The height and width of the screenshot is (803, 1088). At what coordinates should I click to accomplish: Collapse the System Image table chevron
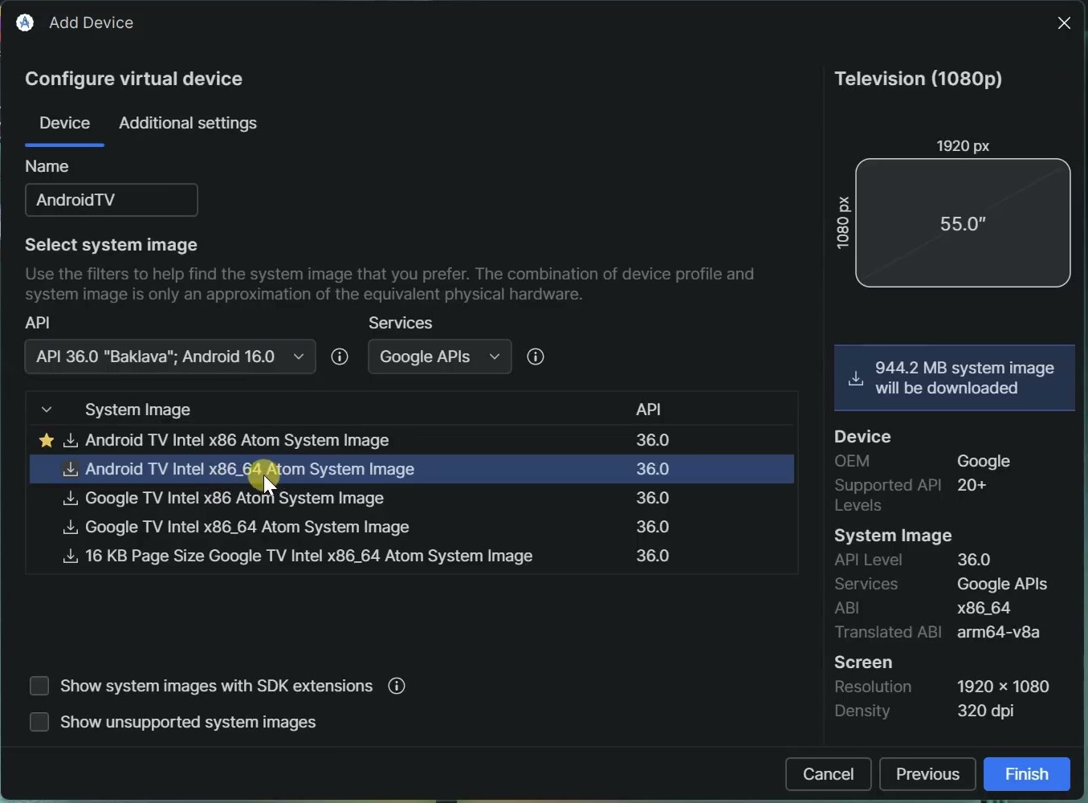click(47, 410)
